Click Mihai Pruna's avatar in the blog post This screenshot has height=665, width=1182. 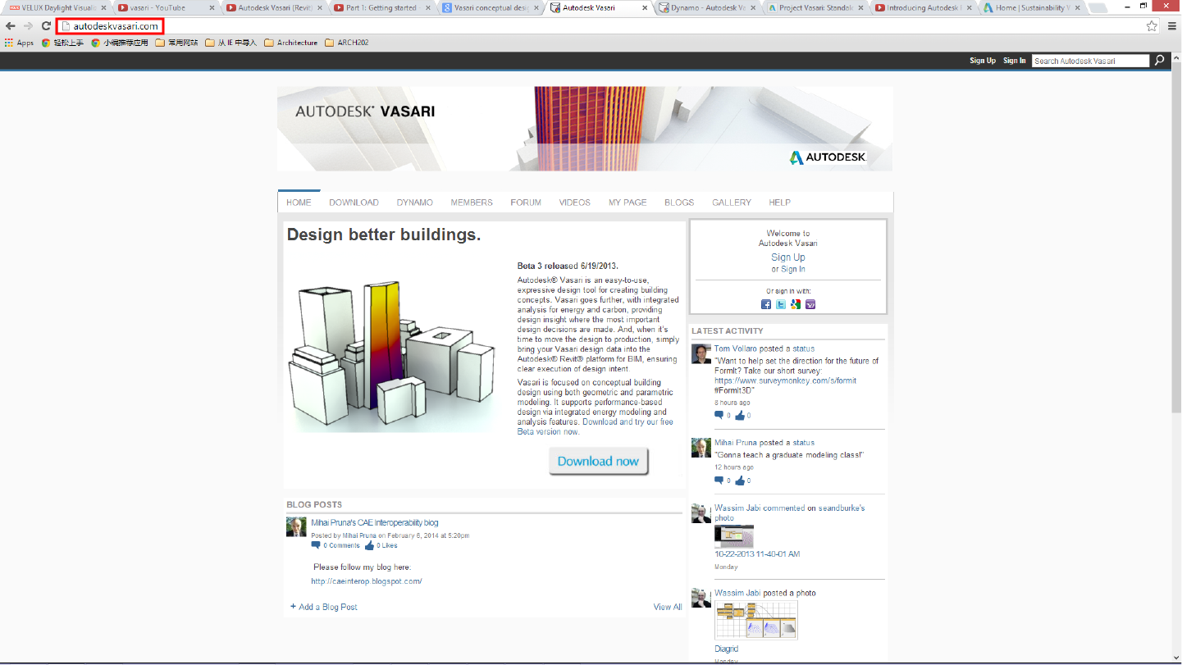click(296, 526)
